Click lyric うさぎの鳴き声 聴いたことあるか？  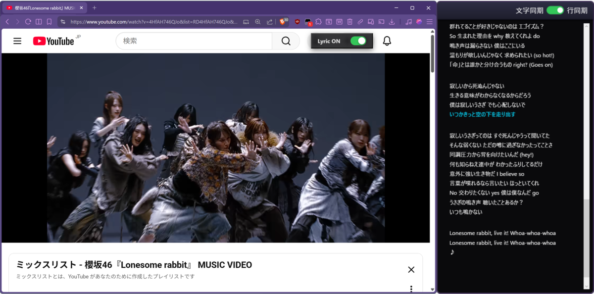point(486,202)
